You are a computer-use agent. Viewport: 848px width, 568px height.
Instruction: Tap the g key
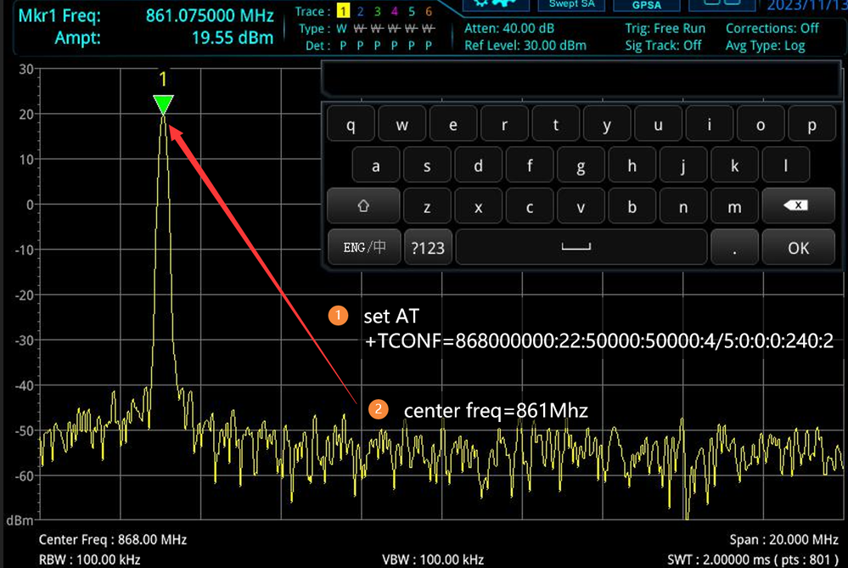coord(581,165)
